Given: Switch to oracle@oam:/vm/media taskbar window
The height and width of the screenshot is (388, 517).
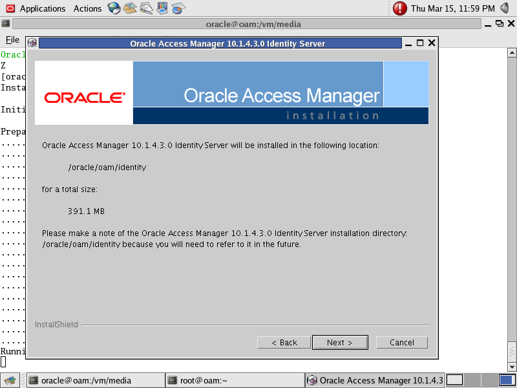Looking at the screenshot, I should [x=95, y=380].
